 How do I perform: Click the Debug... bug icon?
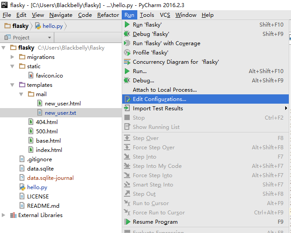[x=127, y=80]
